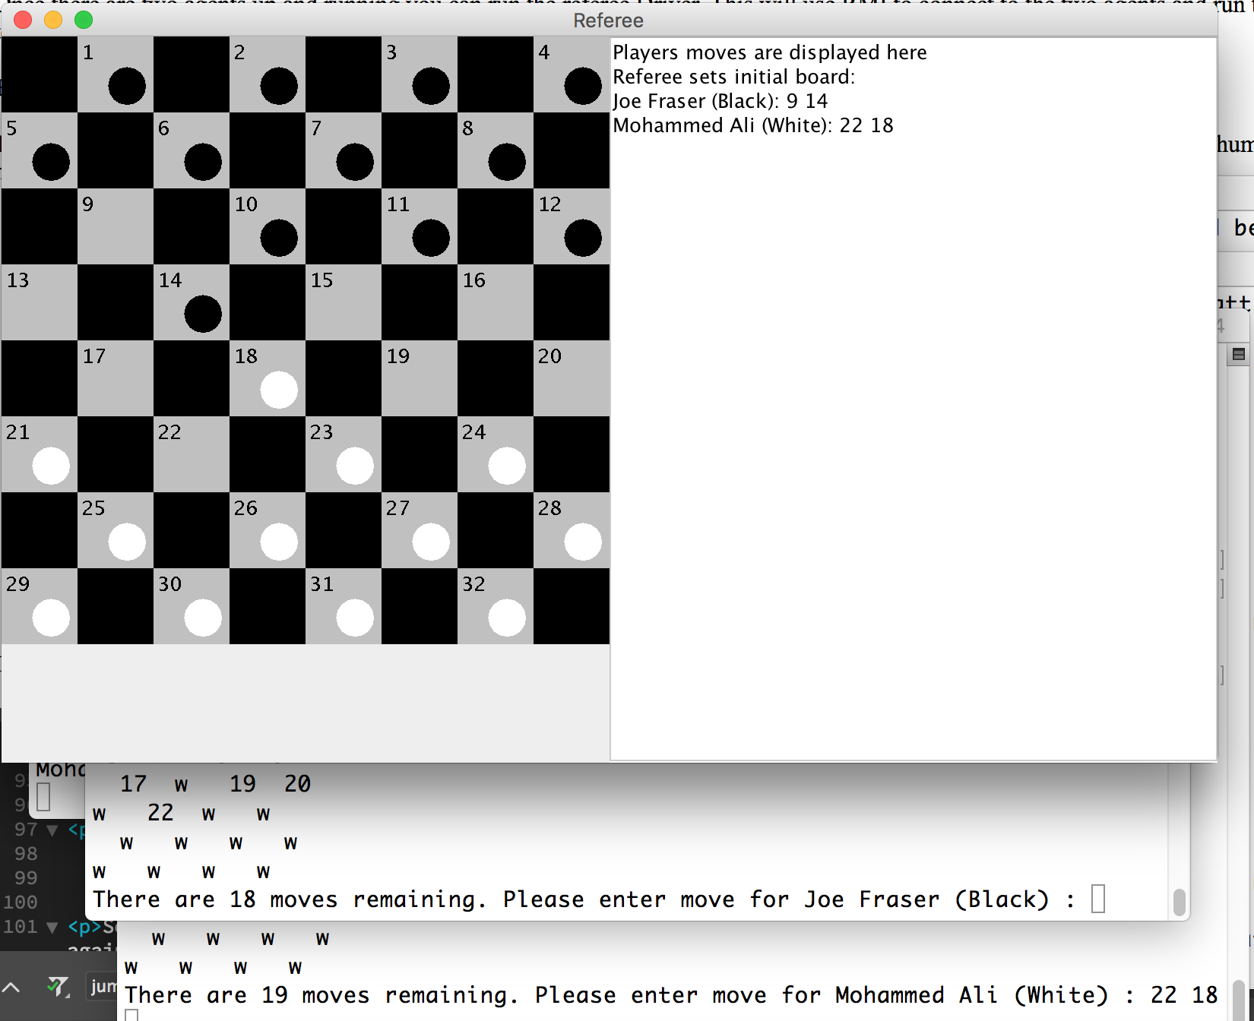Viewport: 1254px width, 1021px height.
Task: Select the black piece on square 12
Action: point(583,238)
